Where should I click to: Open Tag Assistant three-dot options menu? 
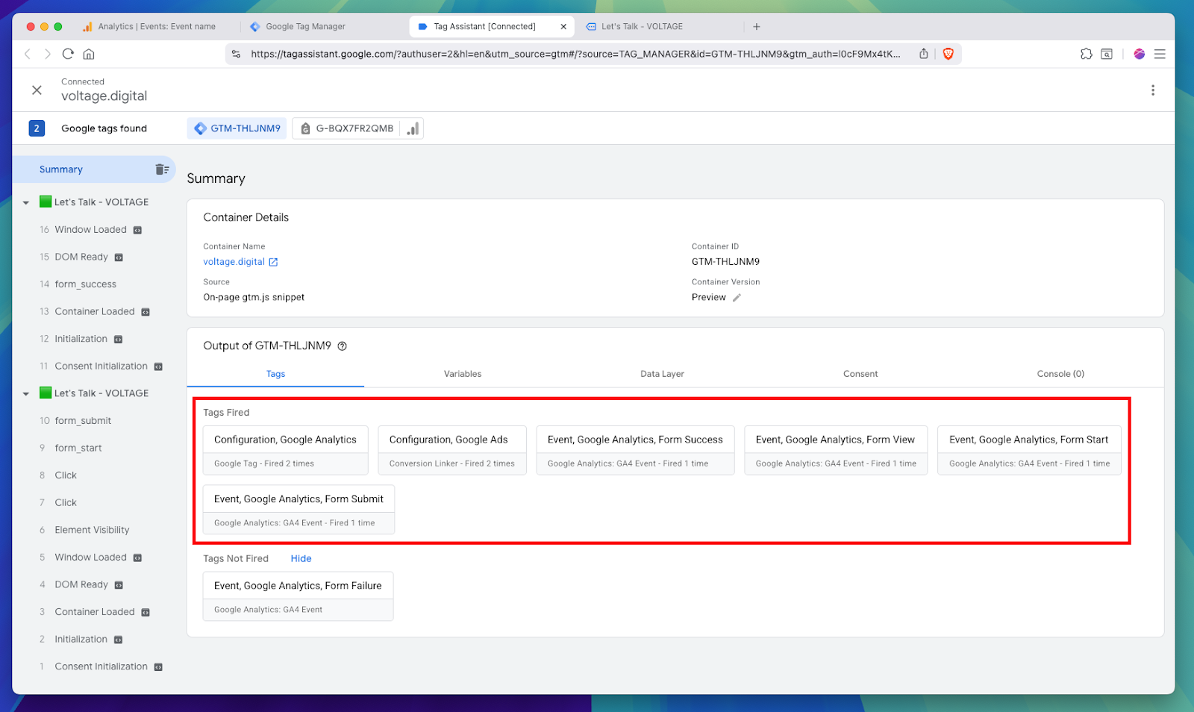1153,90
